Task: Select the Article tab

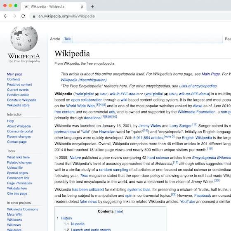Action: point(55,39)
